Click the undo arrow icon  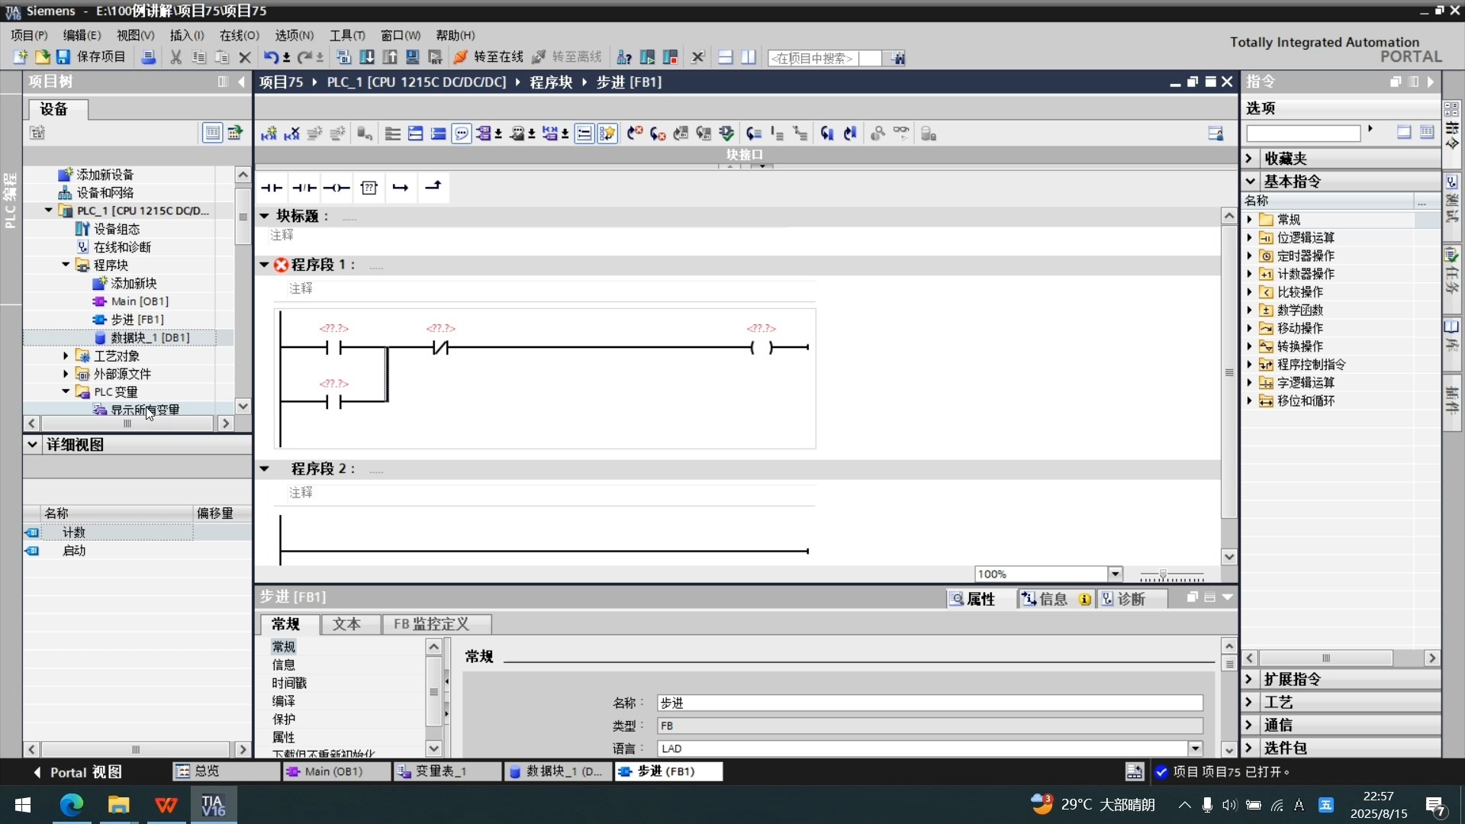tap(271, 57)
